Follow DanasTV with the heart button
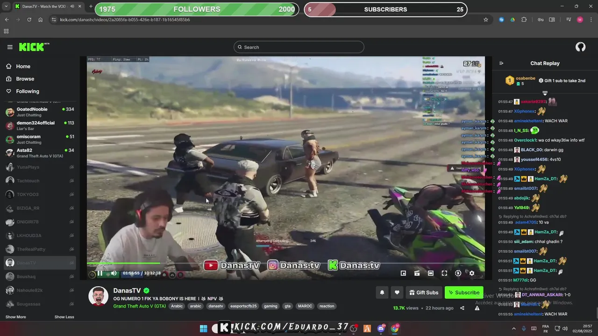598x336 pixels. (x=397, y=293)
